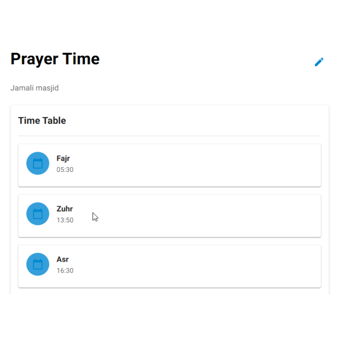Open the Zuhr prayer entry

click(169, 215)
